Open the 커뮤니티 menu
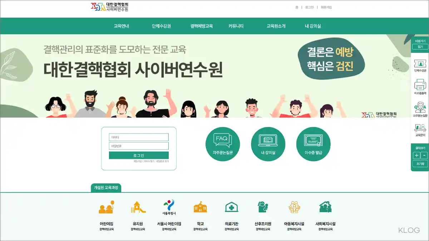Image resolution: width=429 pixels, height=241 pixels. [x=236, y=26]
